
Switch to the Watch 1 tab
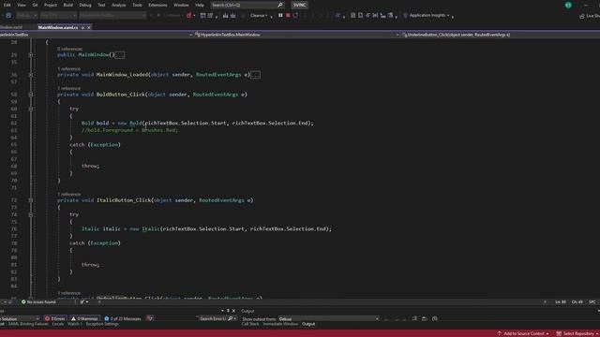coord(75,324)
